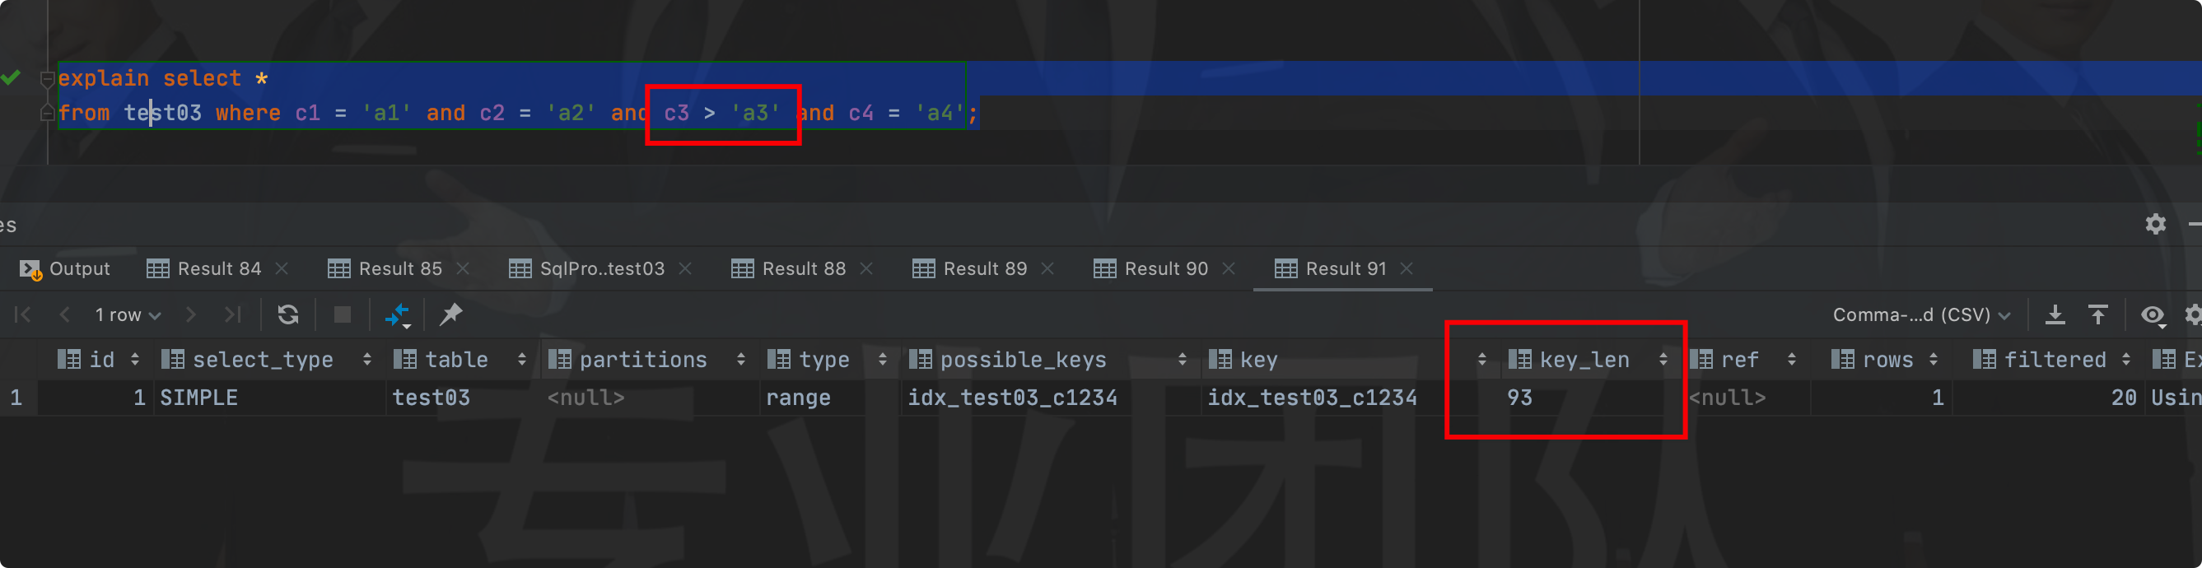Close the Result 91 tab
2202x568 pixels.
tap(1407, 269)
